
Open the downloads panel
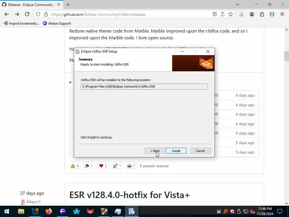(x=242, y=14)
